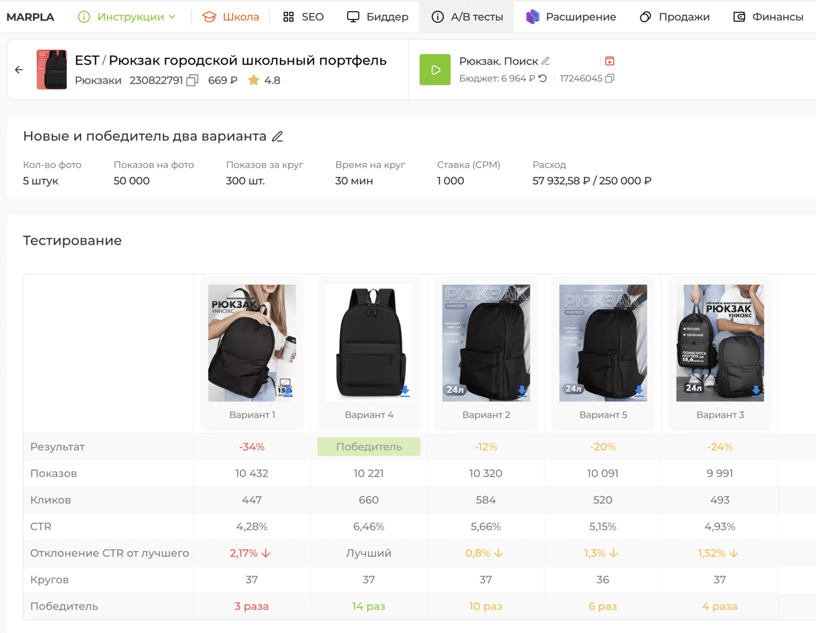
Task: Open the Расширение menu item
Action: [571, 17]
